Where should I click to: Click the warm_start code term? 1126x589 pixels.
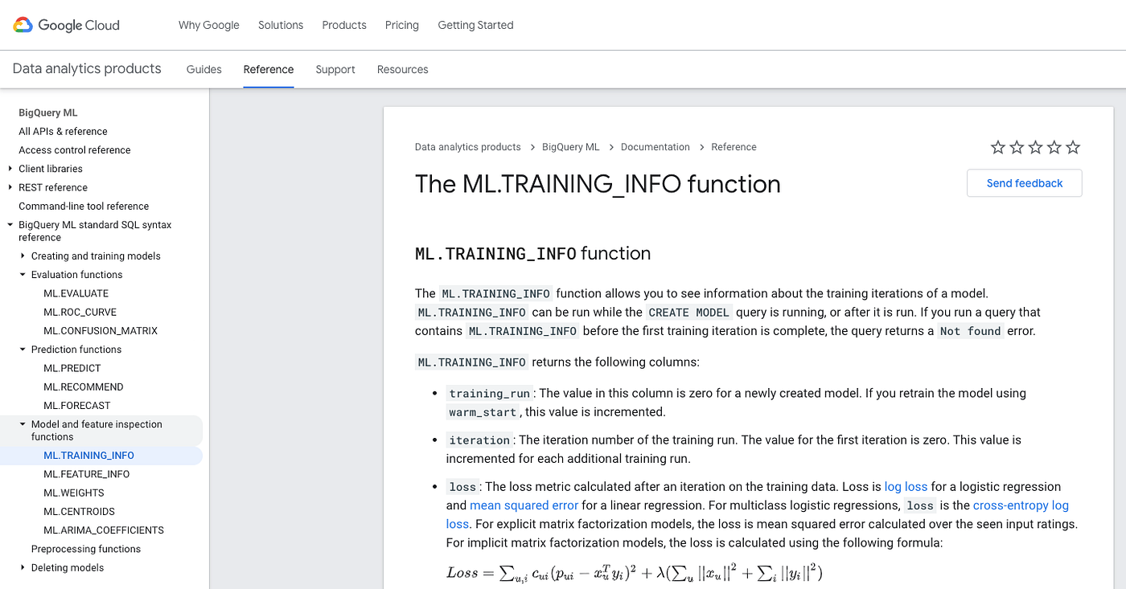(x=483, y=412)
